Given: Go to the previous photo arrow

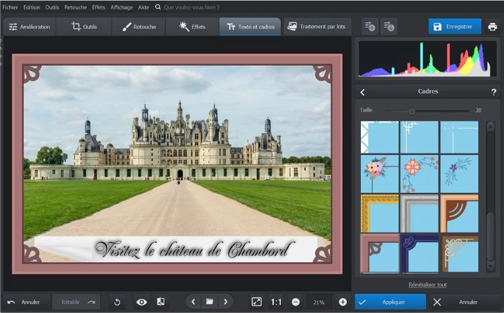Looking at the screenshot, I should pyautogui.click(x=193, y=302).
